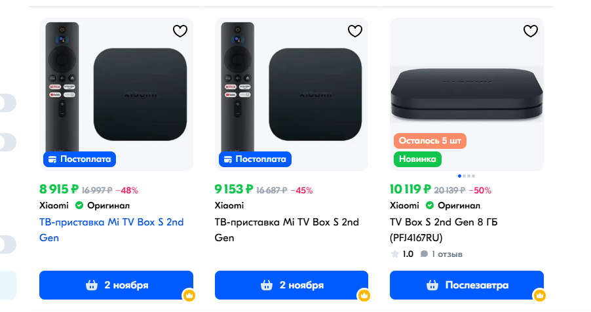Click crown icon on 8 915 ₽ card

click(x=189, y=296)
